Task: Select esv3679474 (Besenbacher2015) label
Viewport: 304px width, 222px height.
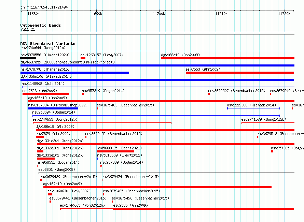Action: tap(130, 177)
